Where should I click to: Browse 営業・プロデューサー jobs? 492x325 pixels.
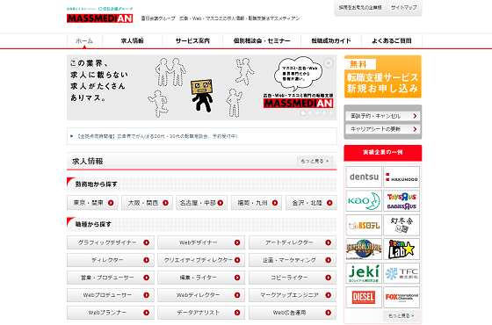[111, 278]
